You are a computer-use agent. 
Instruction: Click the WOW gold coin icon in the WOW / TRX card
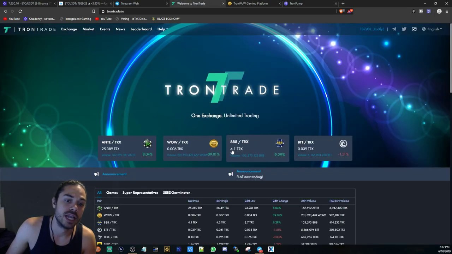(x=213, y=144)
